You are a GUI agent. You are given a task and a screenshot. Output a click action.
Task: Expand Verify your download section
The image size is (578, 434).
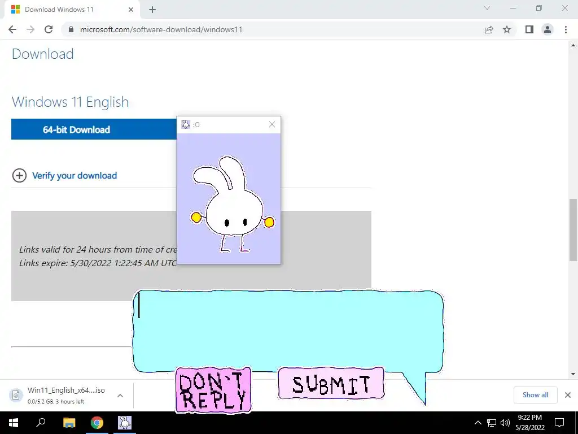pyautogui.click(x=19, y=175)
